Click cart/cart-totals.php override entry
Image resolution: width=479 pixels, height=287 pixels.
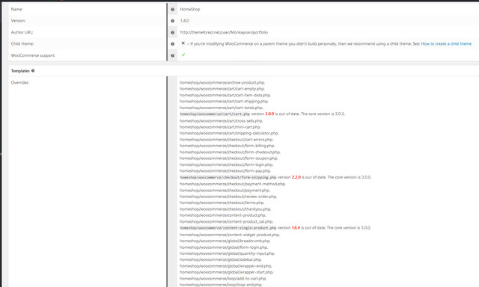click(222, 108)
